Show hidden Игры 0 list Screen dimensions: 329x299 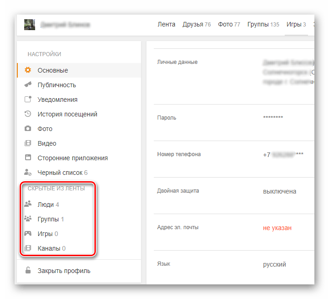(47, 234)
